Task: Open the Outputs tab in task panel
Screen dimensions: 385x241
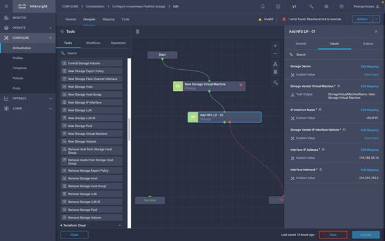Action: pyautogui.click(x=368, y=43)
